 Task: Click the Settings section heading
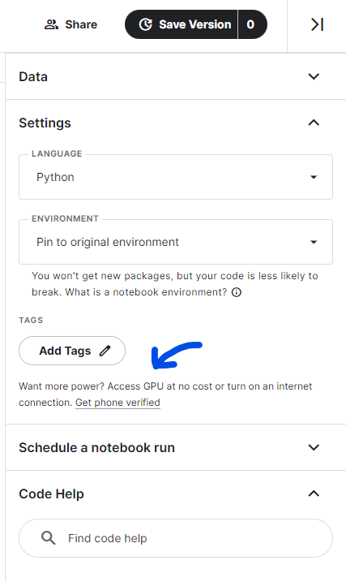pos(45,123)
